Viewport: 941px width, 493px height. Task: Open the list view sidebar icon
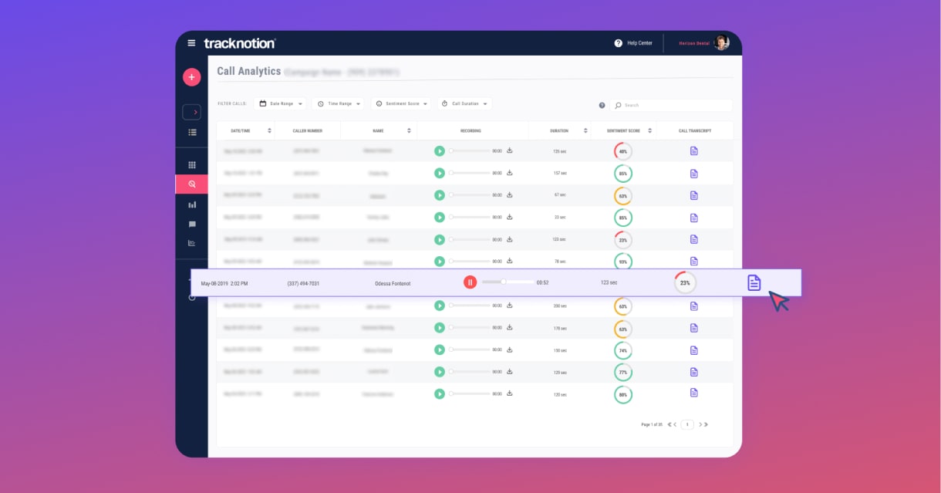(192, 133)
